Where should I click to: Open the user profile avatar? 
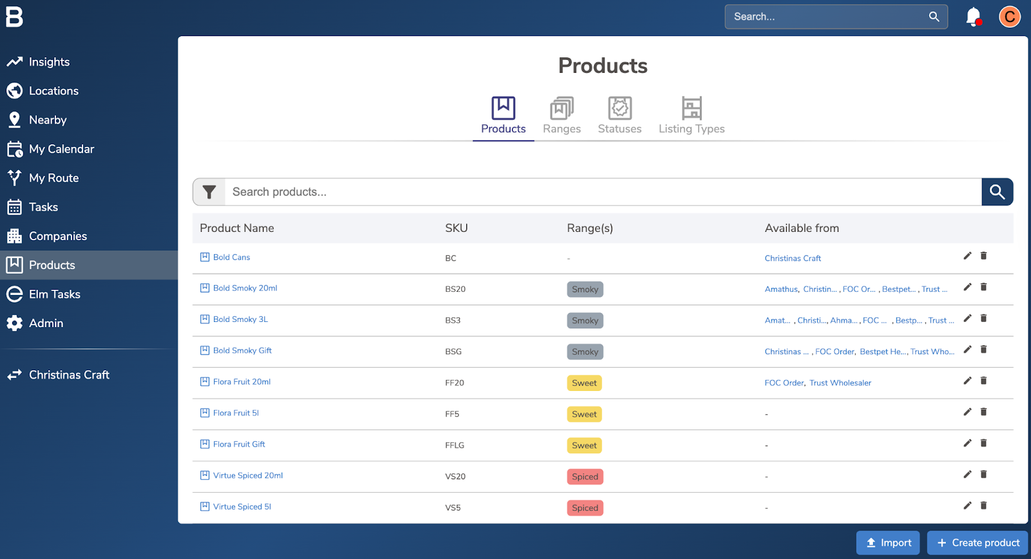[1009, 17]
